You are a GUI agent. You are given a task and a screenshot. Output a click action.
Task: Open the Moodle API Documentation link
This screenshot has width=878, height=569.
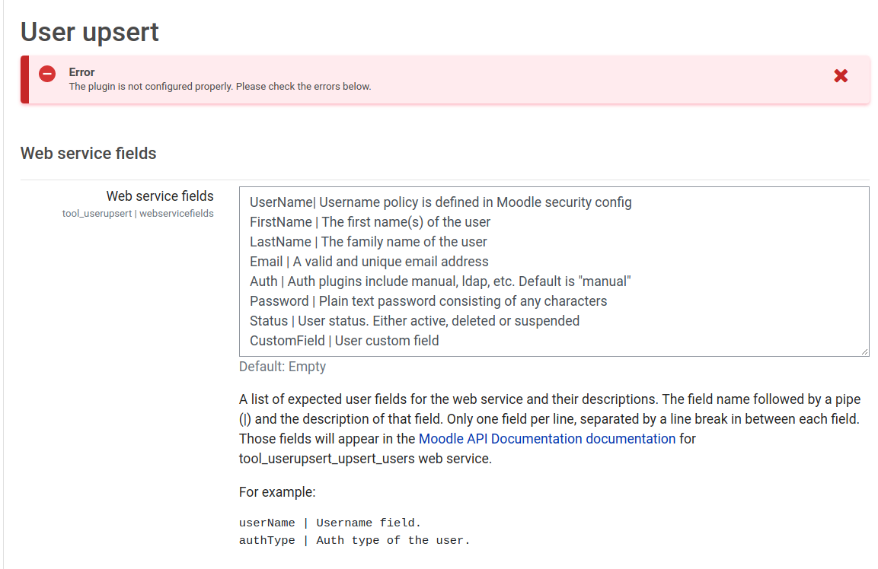[547, 439]
